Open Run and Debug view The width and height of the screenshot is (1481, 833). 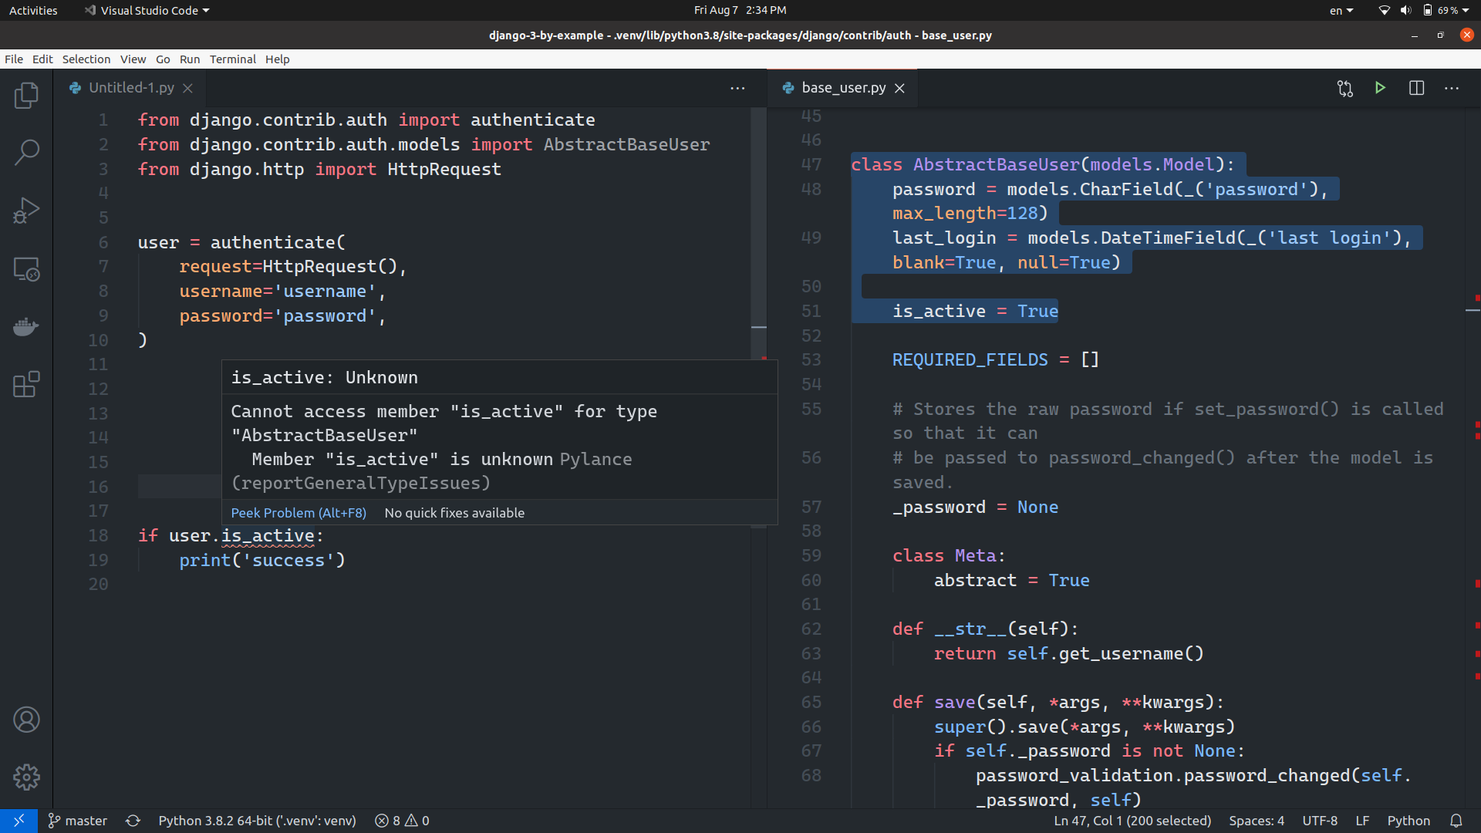pyautogui.click(x=26, y=211)
